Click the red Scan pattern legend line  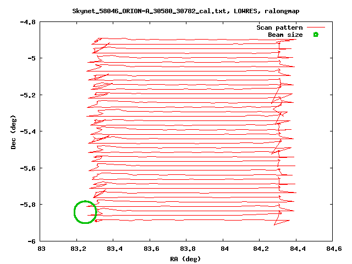click(316, 28)
